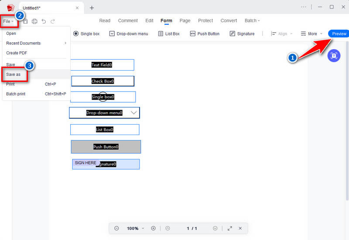
Task: Switch to the Comment tab
Action: [x=128, y=20]
